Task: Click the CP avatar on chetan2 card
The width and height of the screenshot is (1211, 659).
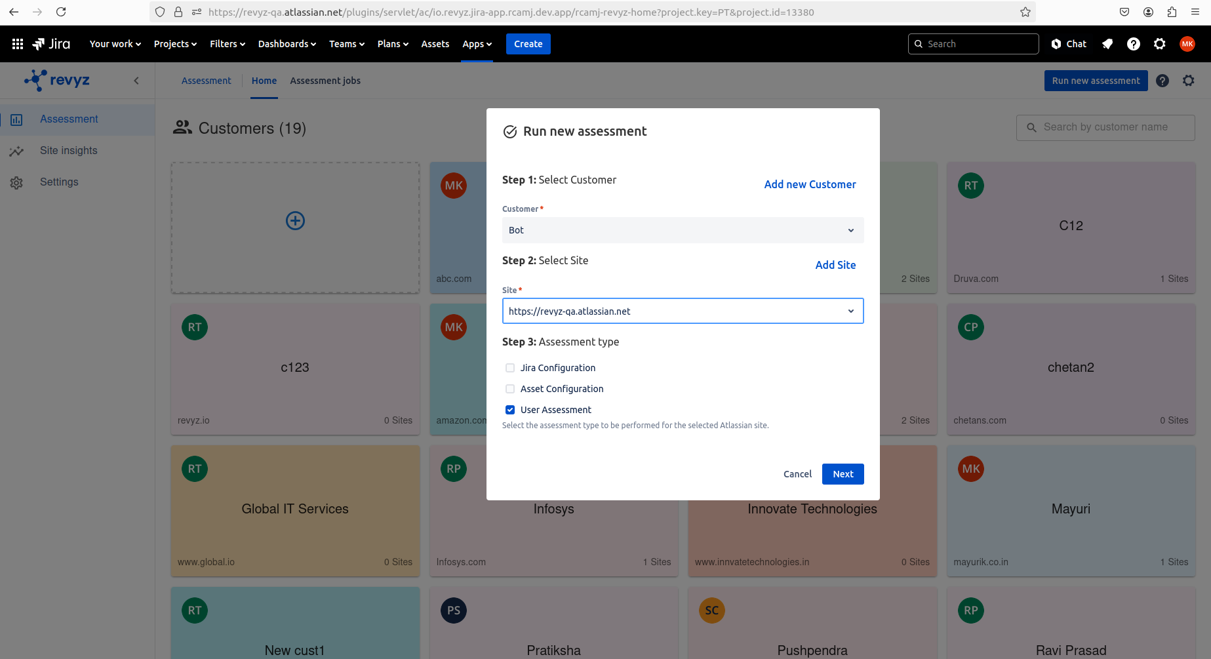Action: tap(971, 327)
